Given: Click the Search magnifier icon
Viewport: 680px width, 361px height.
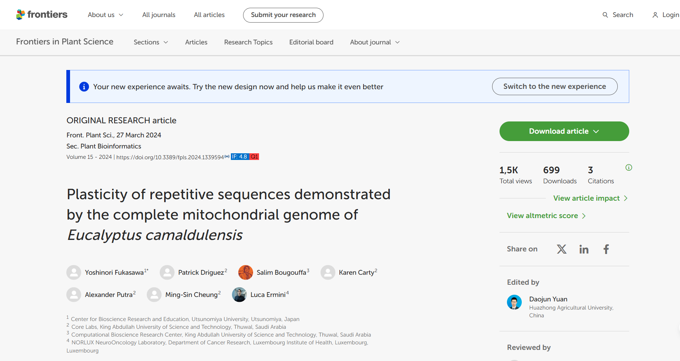Looking at the screenshot, I should [x=605, y=15].
